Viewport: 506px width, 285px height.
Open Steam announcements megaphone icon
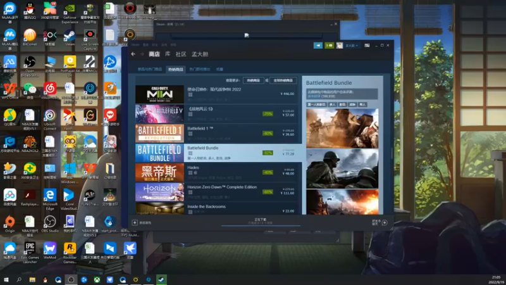tap(318, 46)
